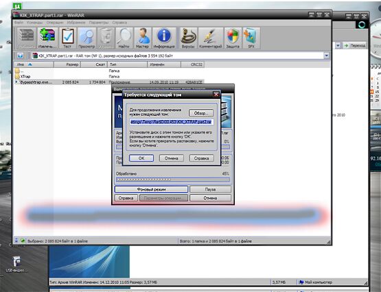Sort by CRC32 column header
The width and height of the screenshot is (381, 292).
[x=193, y=64]
